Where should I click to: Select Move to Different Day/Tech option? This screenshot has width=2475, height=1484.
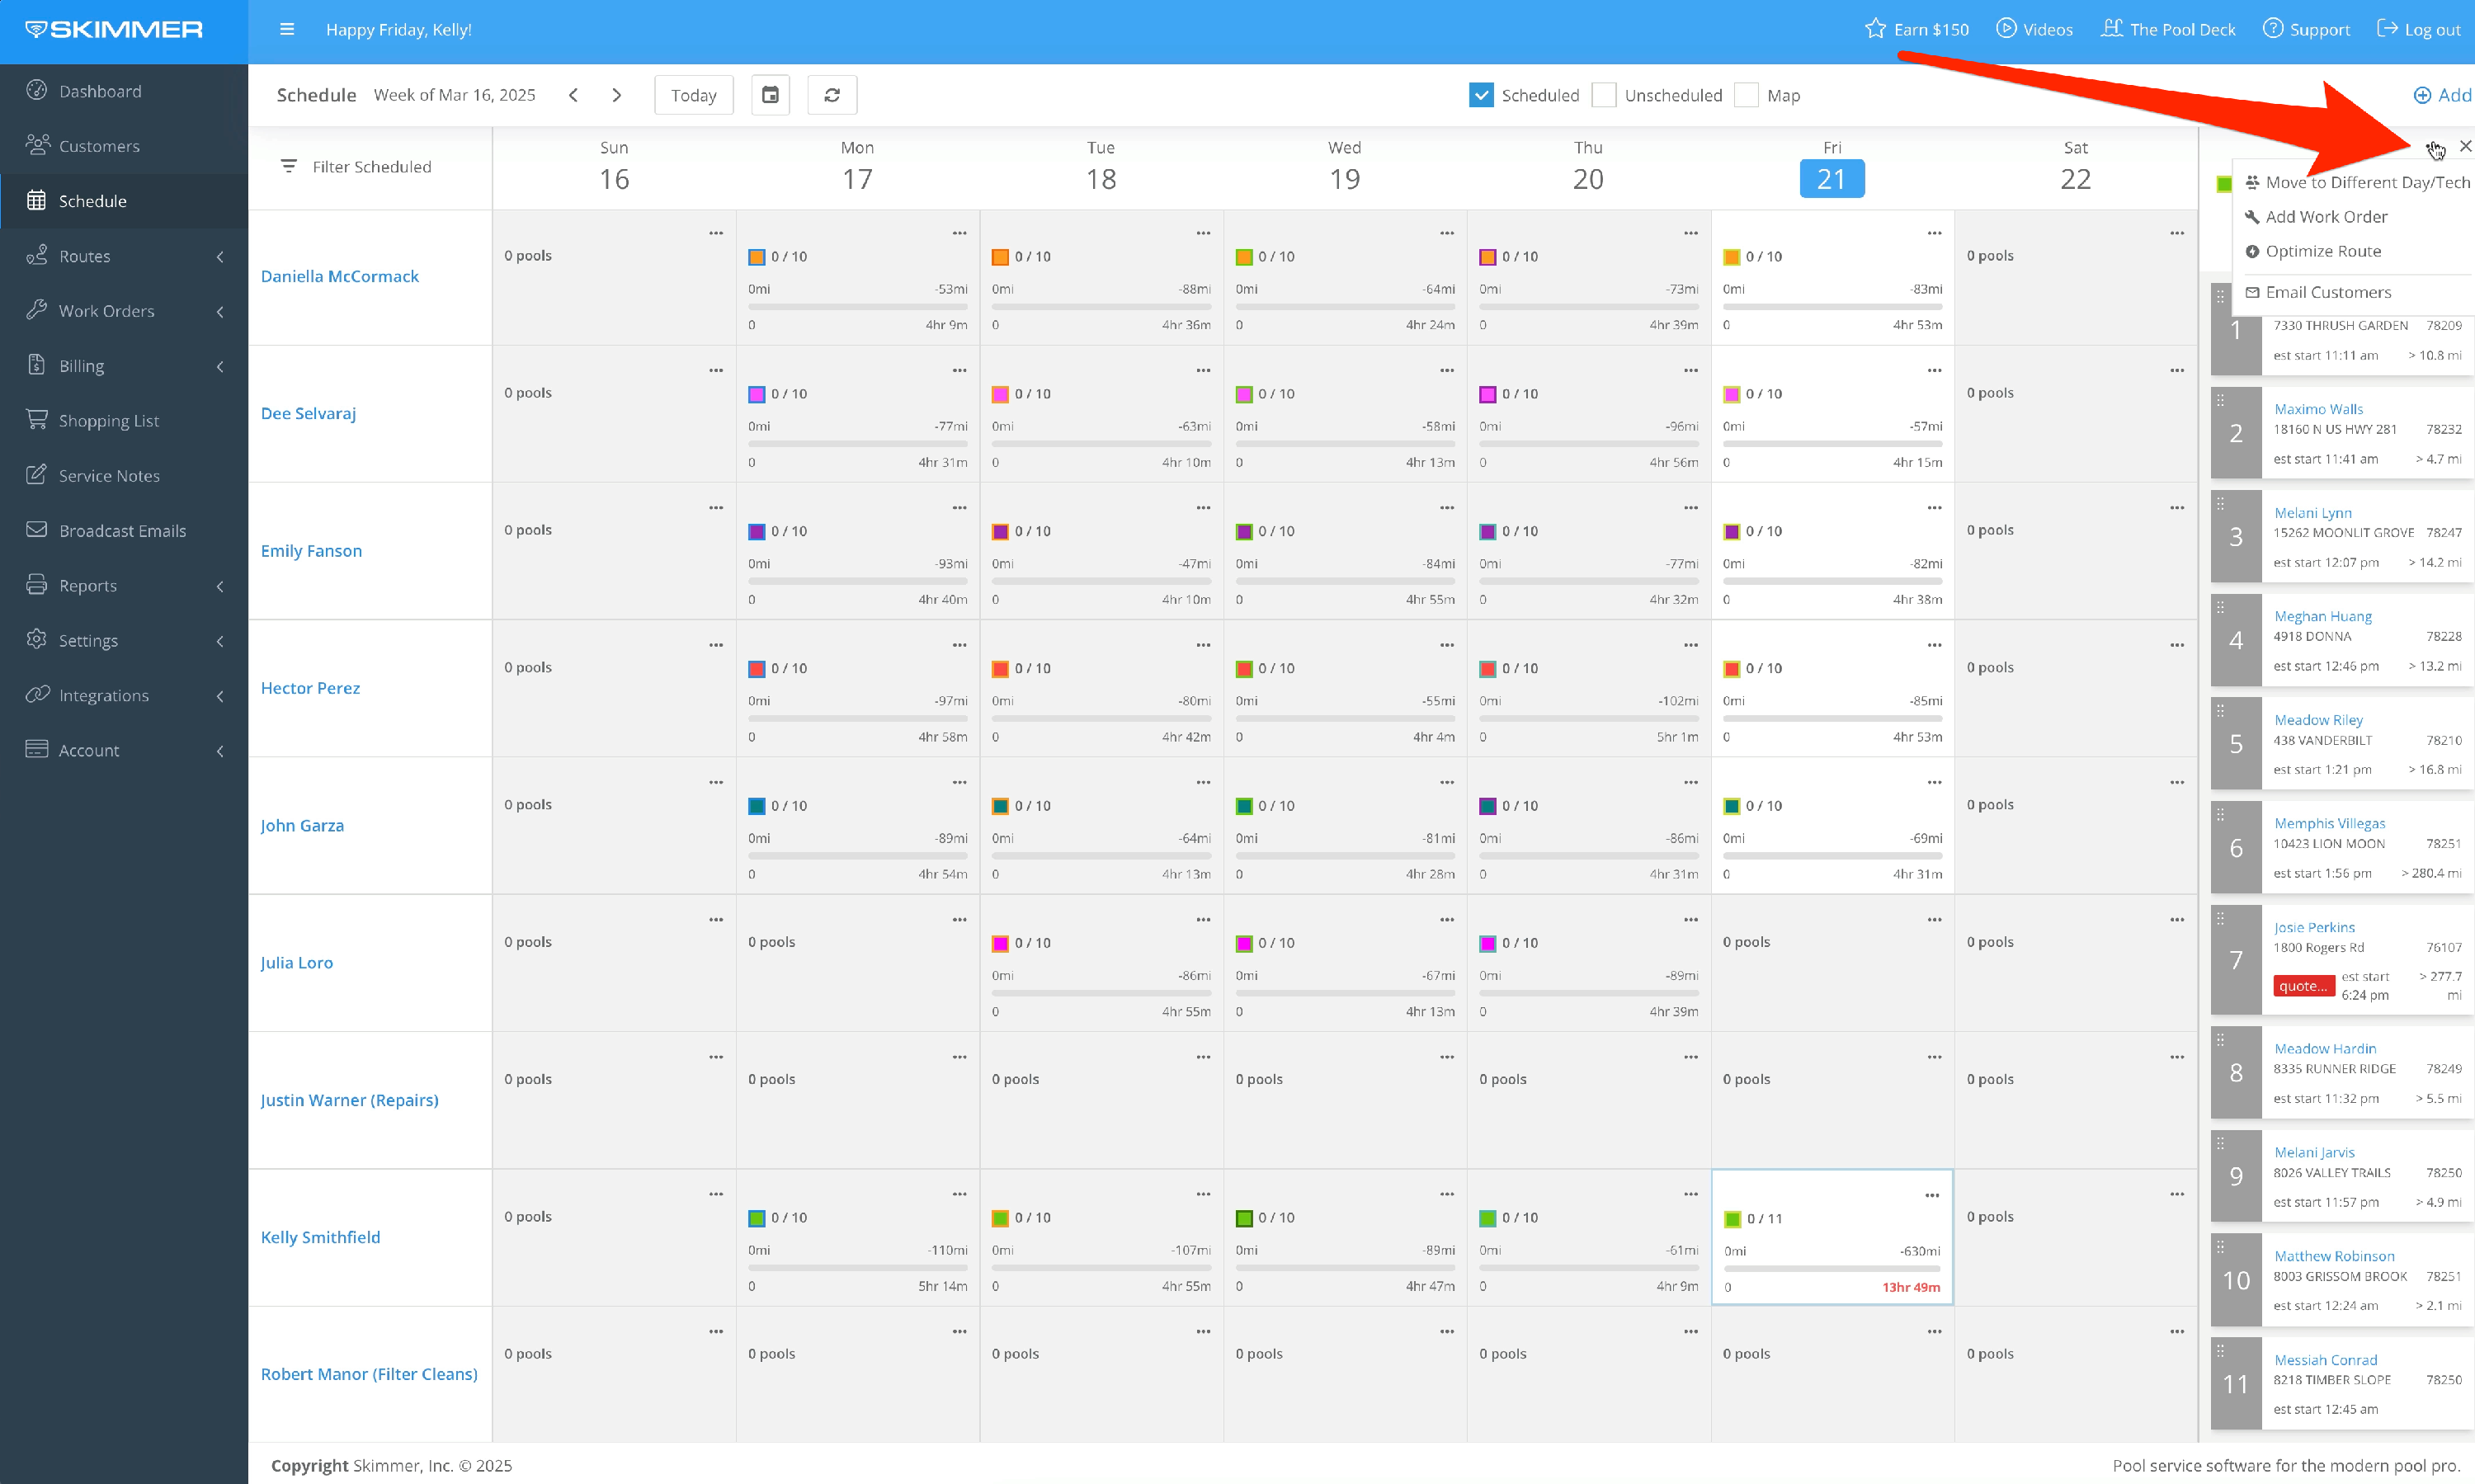click(2366, 182)
